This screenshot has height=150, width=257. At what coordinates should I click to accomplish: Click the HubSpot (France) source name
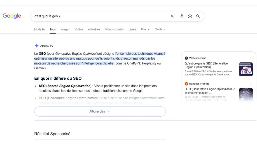click(199, 84)
